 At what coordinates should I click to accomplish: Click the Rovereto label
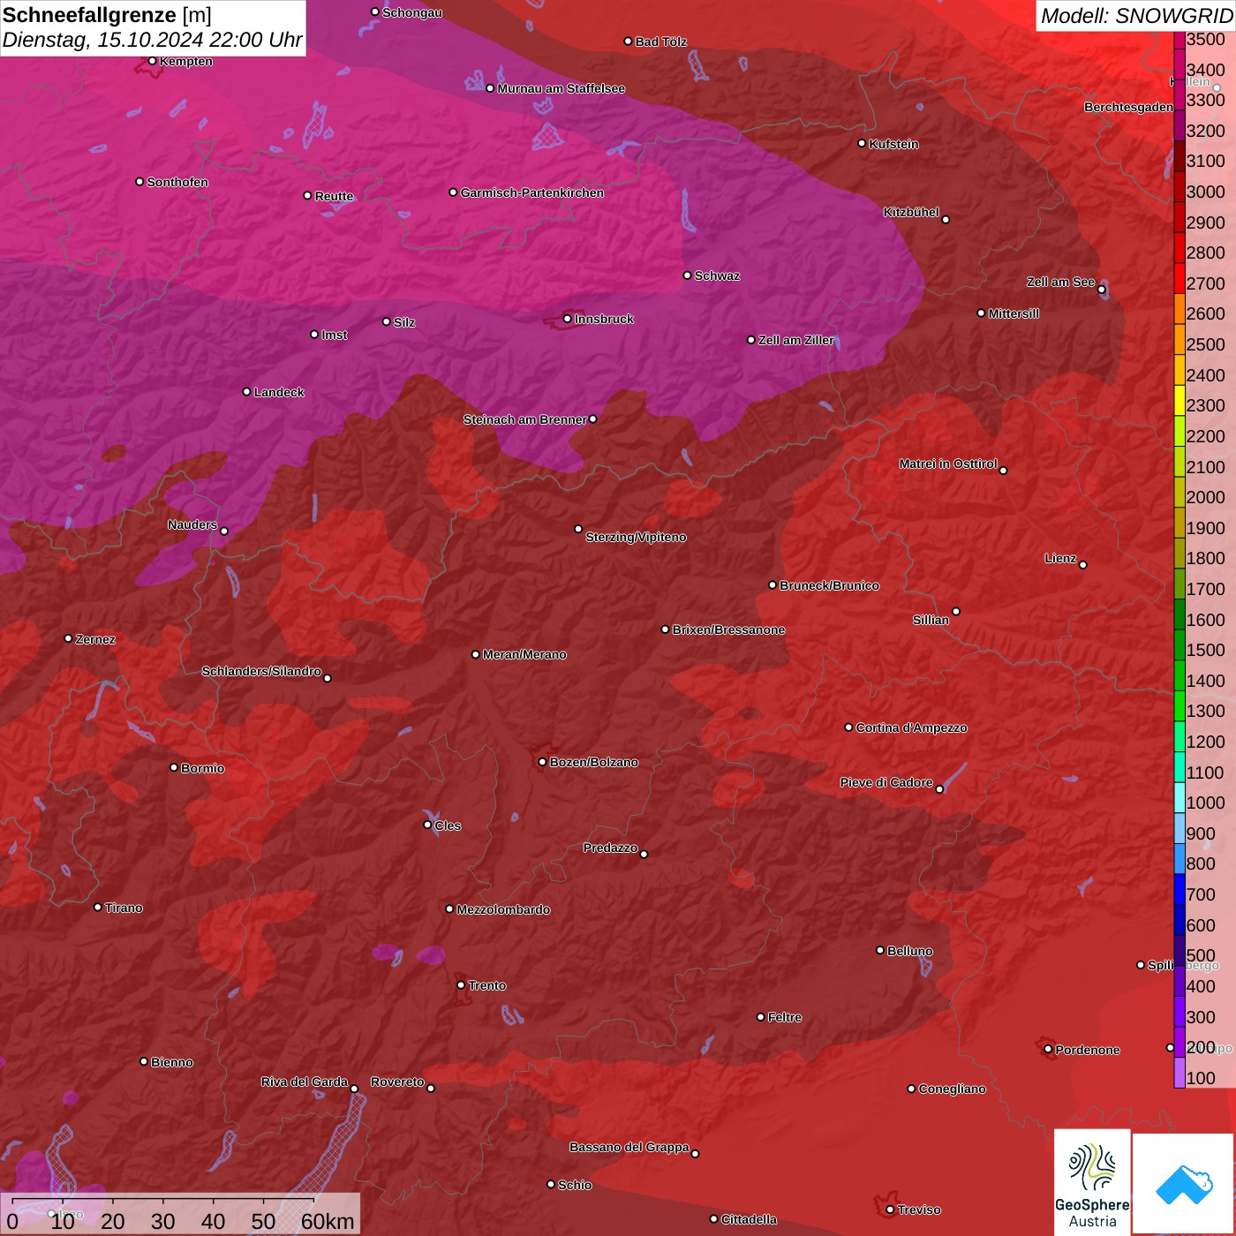(397, 1081)
